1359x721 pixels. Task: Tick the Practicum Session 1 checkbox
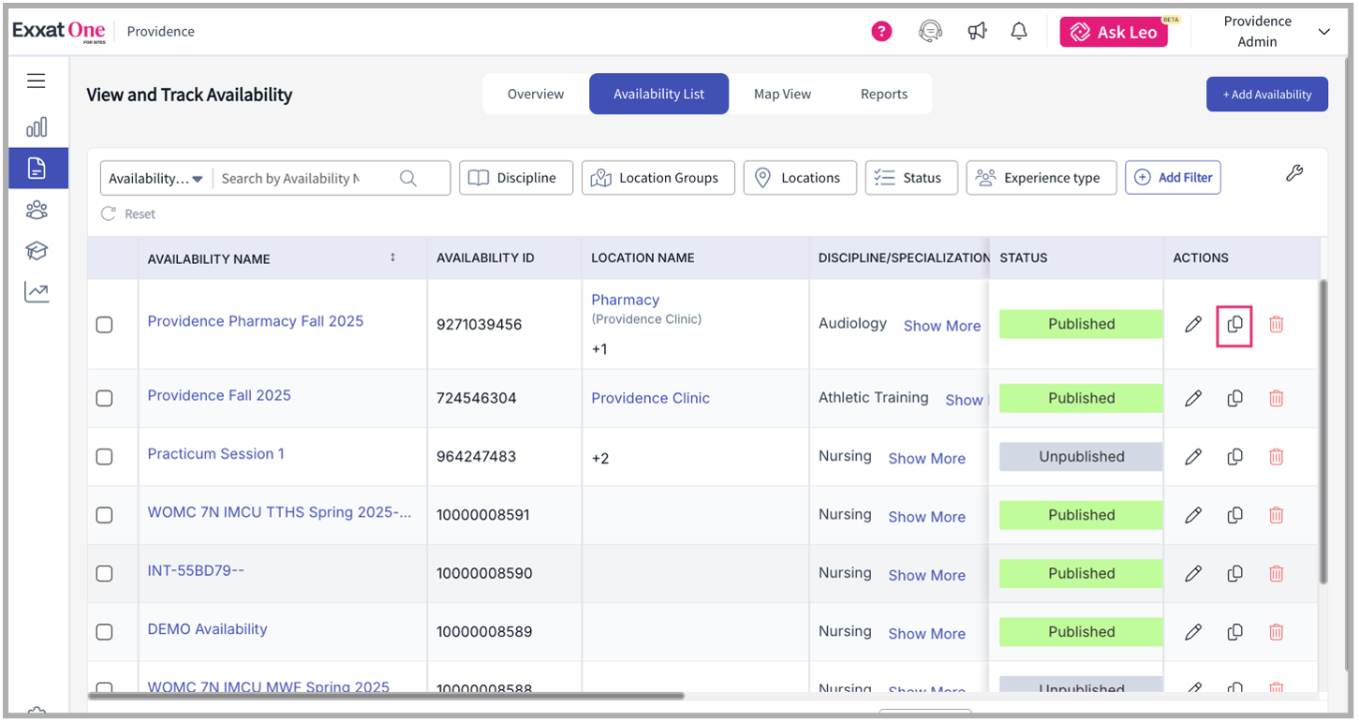[105, 457]
